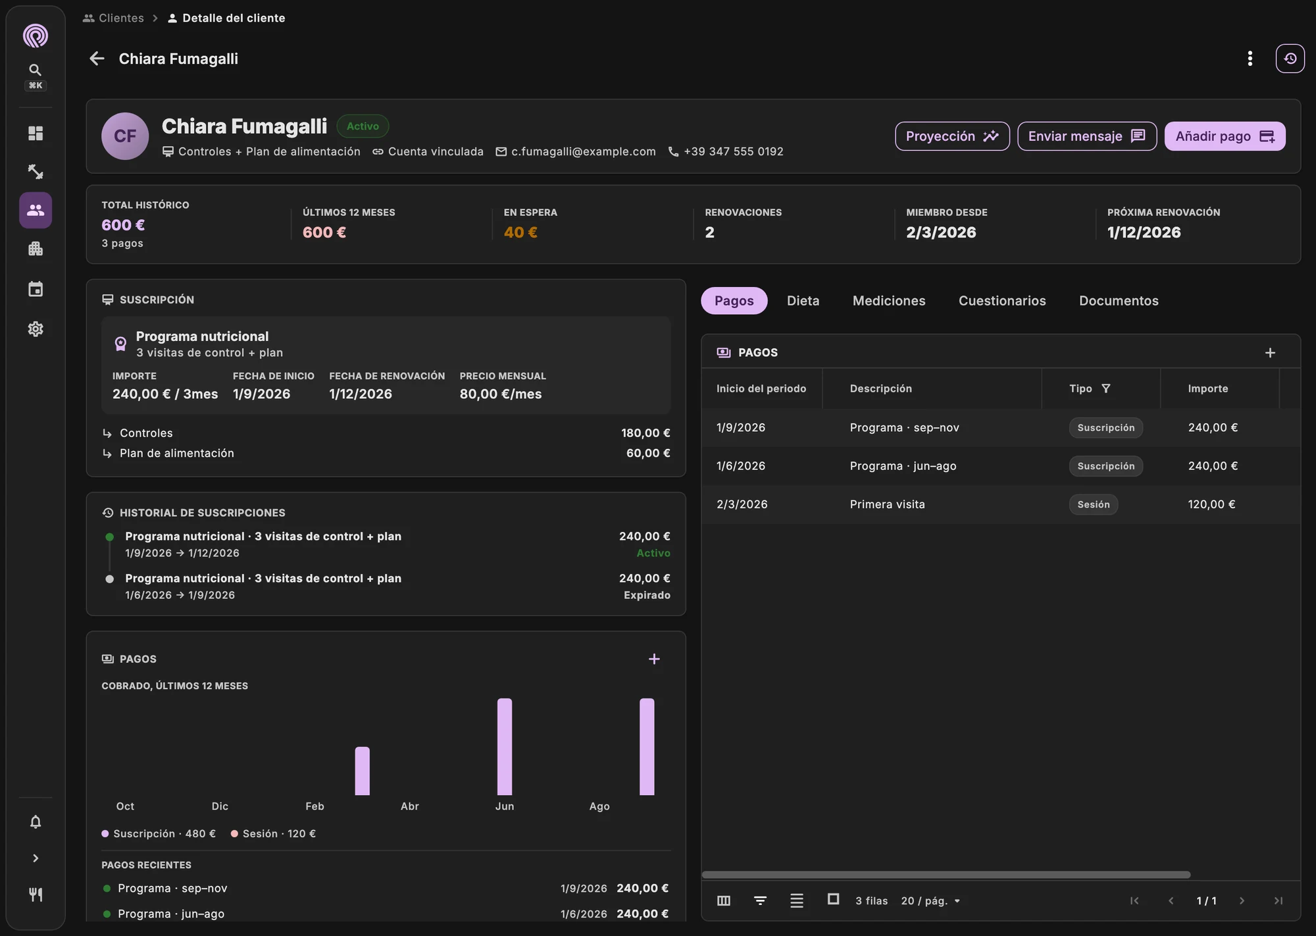Click the Jun bar in chart

pos(505,746)
